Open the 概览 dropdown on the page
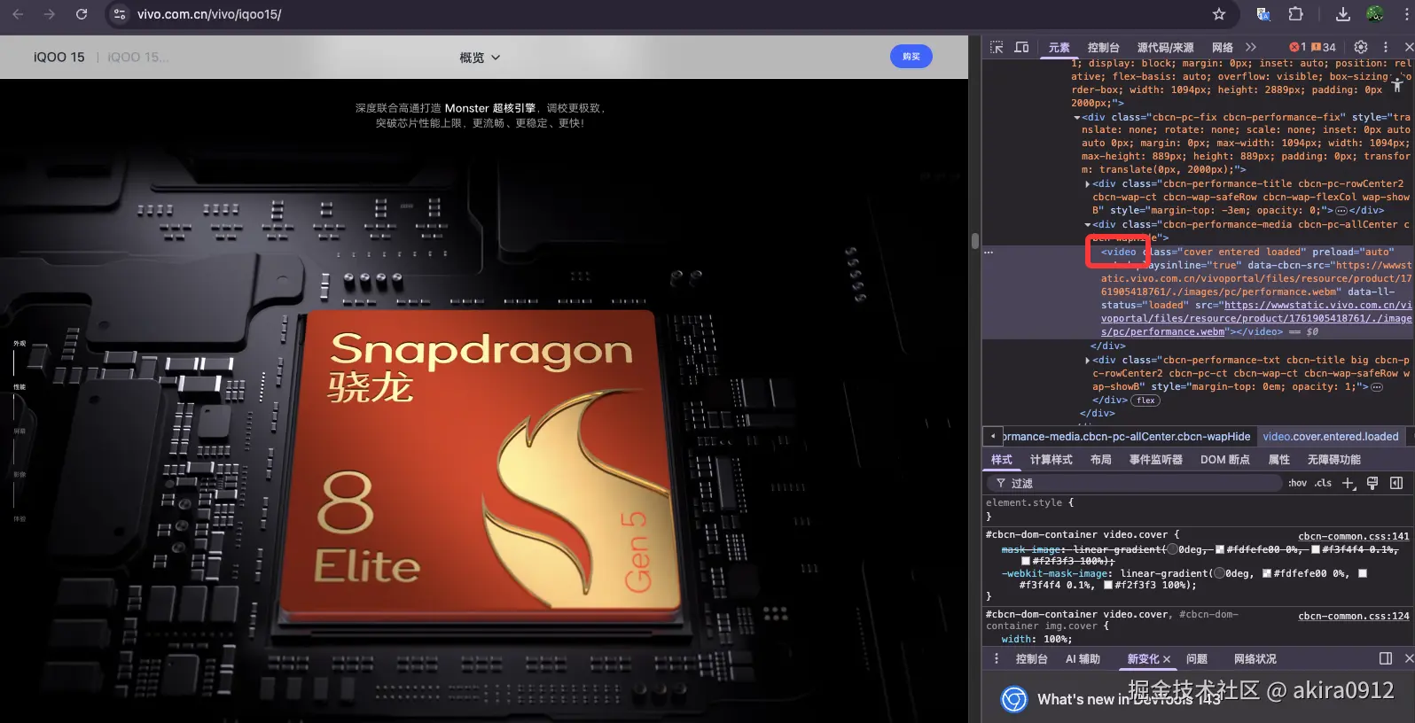This screenshot has width=1415, height=723. tap(480, 58)
